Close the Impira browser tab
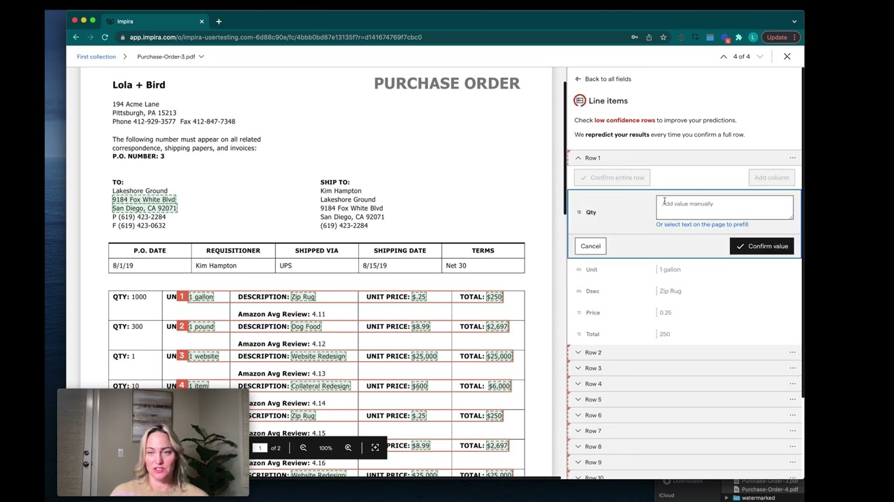Screen dimensions: 894x502 point(202,21)
